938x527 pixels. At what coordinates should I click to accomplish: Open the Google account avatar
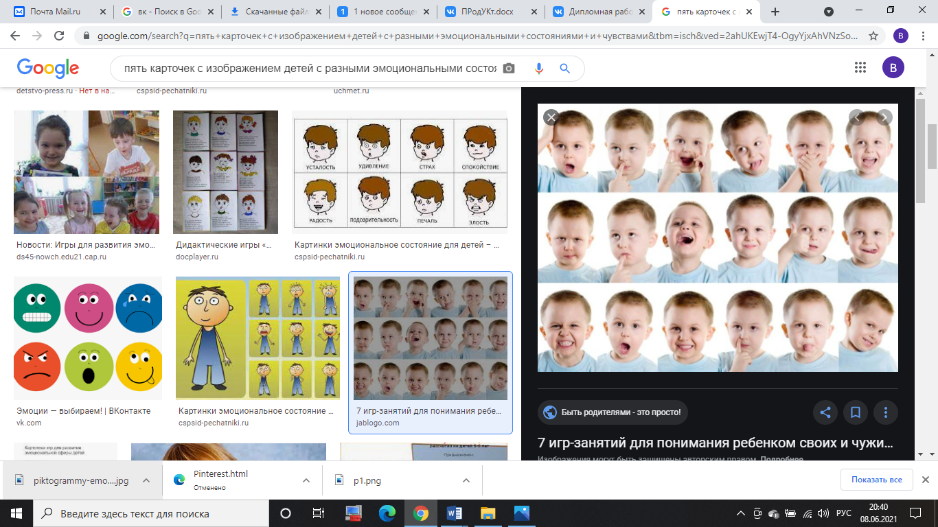click(x=893, y=67)
